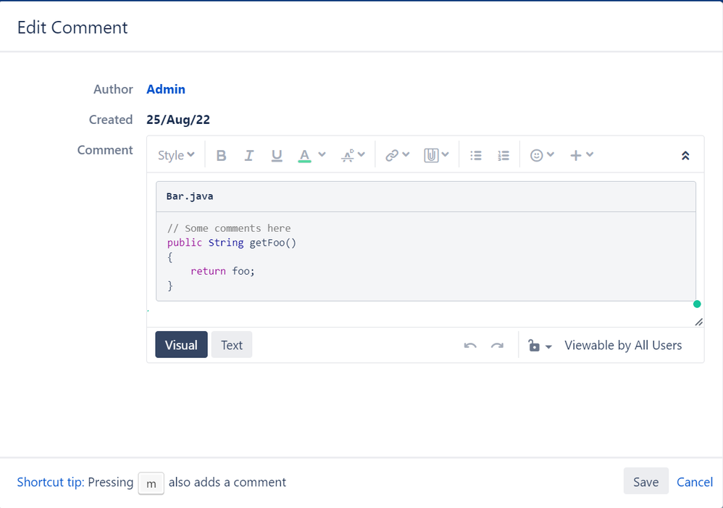Click the undo arrow icon

click(470, 346)
